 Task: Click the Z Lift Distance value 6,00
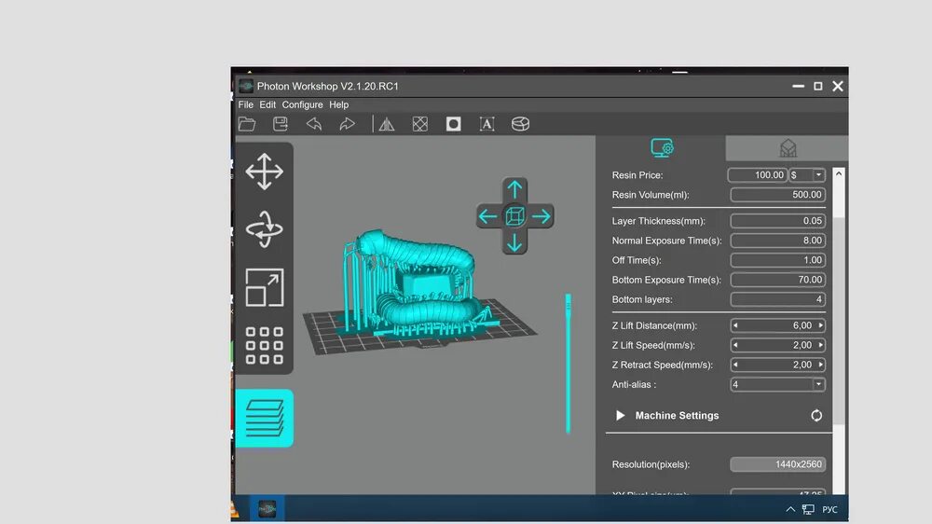coord(802,325)
